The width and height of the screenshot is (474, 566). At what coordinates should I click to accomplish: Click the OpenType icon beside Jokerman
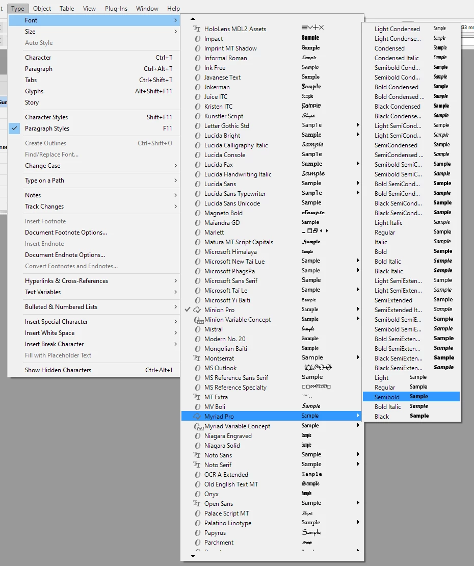197,87
